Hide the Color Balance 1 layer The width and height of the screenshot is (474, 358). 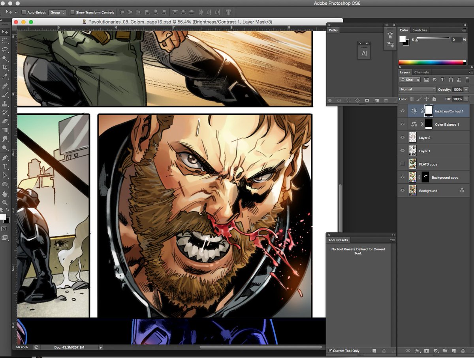[x=403, y=124]
